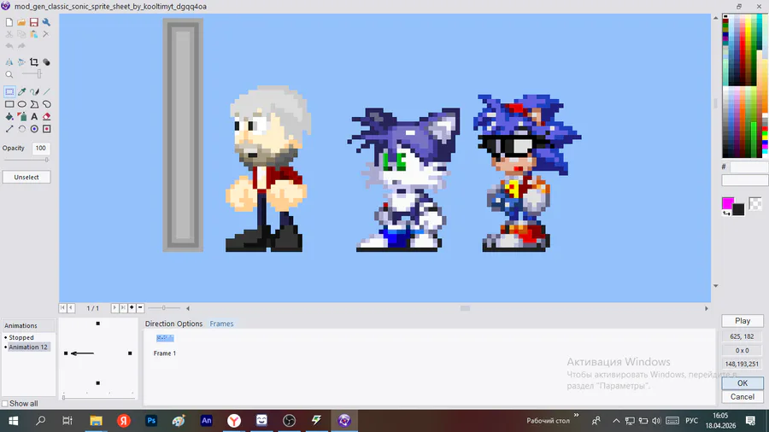Image resolution: width=769 pixels, height=432 pixels.
Task: Click the Unselect button
Action: tap(26, 178)
